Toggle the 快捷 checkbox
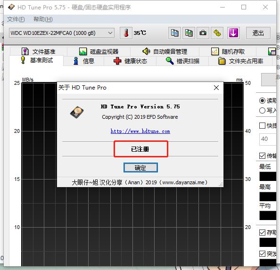Screen dimensions: 280x270 click(262, 125)
